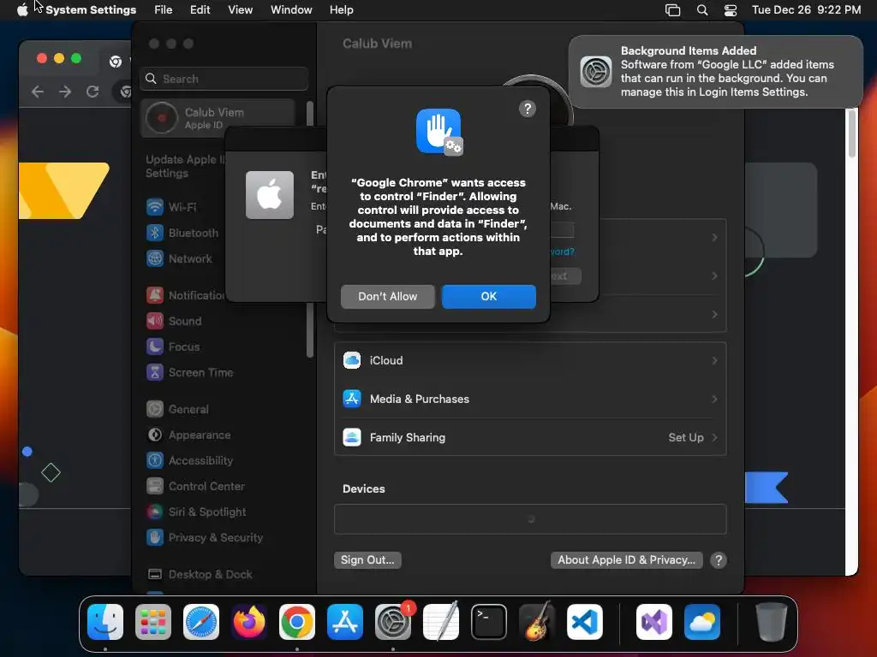Viewport: 877px width, 657px height.
Task: Click Don't Allow in the access dialog
Action: click(x=387, y=296)
